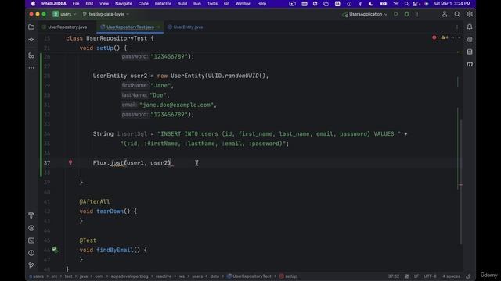The image size is (501, 281).
Task: Open the Refactor menu
Action: [x=163, y=3]
